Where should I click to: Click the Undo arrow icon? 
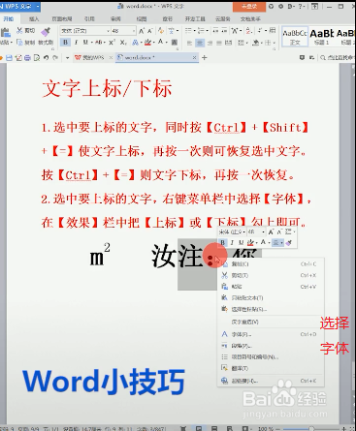click(46, 58)
